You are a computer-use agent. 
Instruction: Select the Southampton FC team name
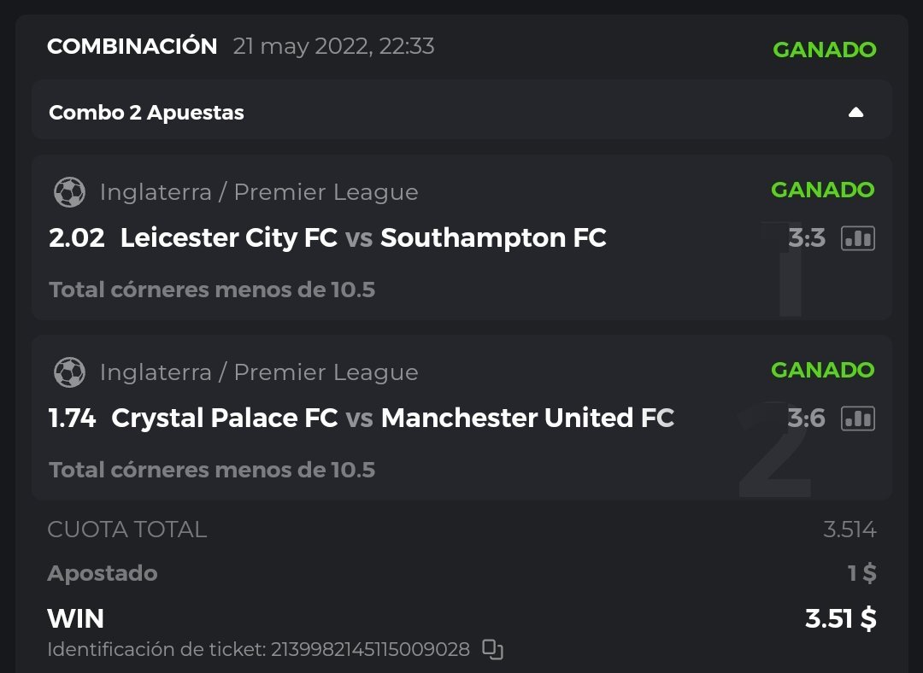click(493, 238)
